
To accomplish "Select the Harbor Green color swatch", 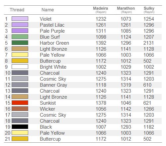I will 20,43.
